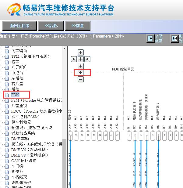Click the center/reset view button
Screen dimensions: 183x188
[x=80, y=59]
